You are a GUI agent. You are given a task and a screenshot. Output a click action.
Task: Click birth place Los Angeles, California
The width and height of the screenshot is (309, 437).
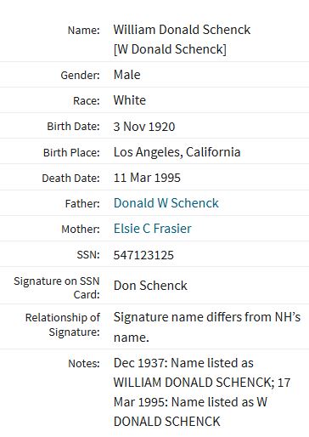point(177,152)
